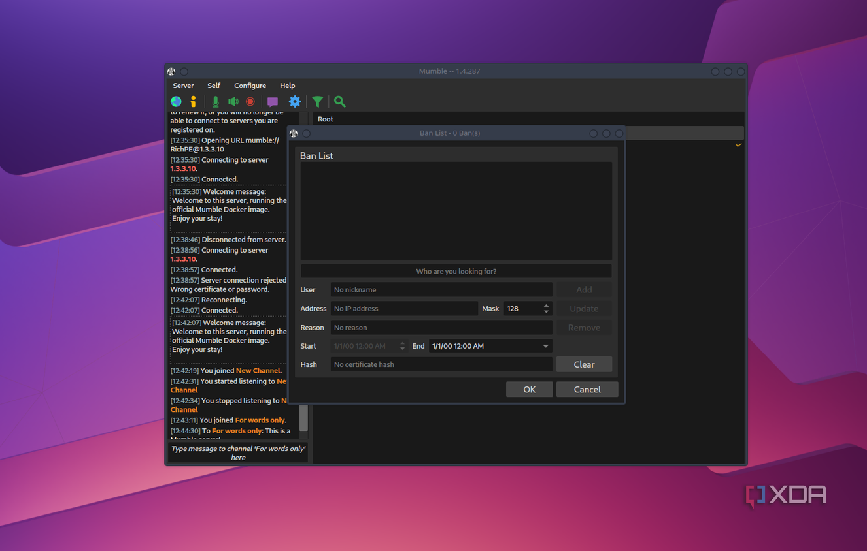Open search with the green magnifier icon
Screen dimensions: 867x551
[340, 102]
